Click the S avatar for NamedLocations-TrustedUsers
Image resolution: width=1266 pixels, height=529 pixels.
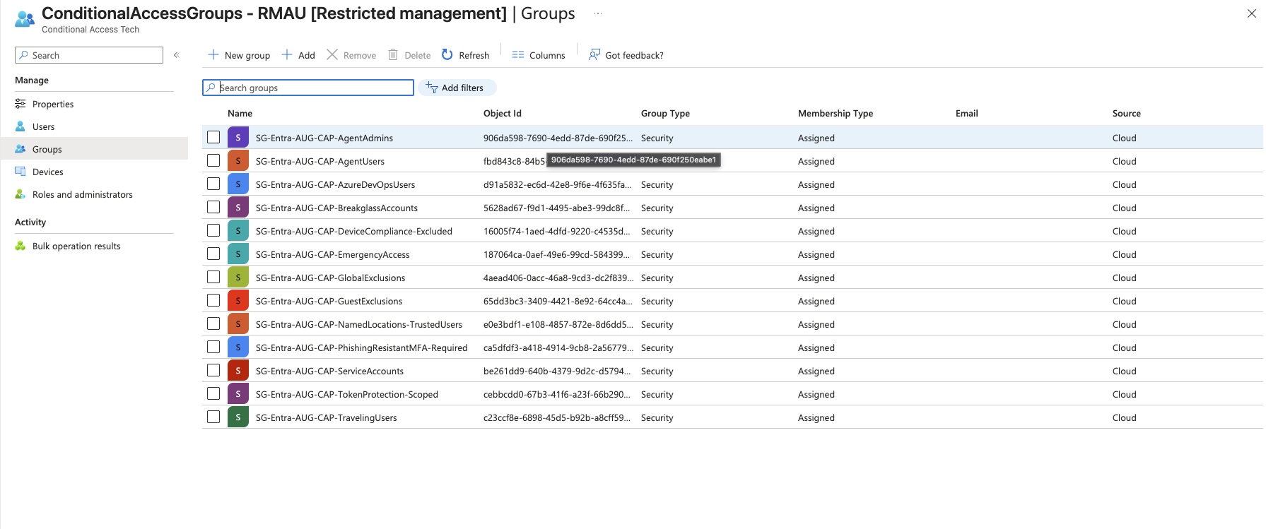(238, 324)
